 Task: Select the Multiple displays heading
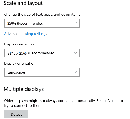tap(24, 89)
